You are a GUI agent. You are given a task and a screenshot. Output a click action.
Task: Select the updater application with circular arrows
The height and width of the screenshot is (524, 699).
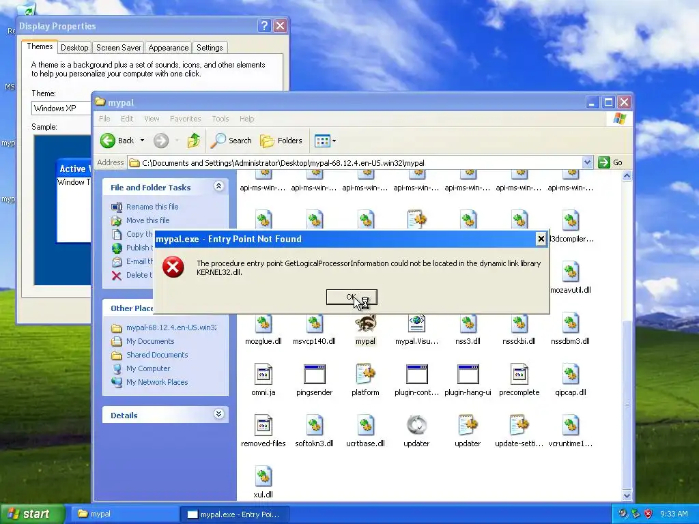pos(416,425)
